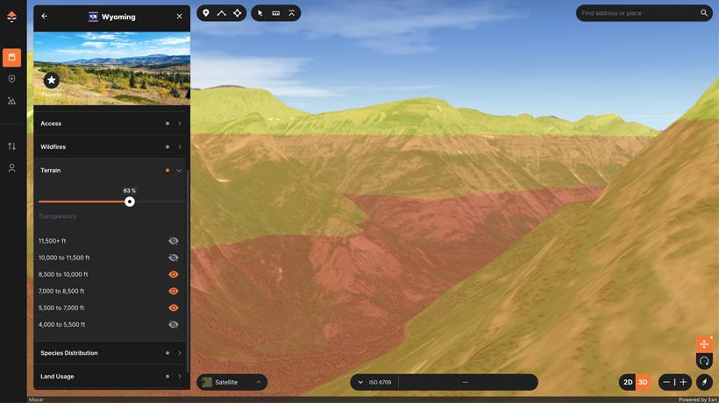719x403 pixels.
Task: Click the Terrain transparency slider handle
Action: pyautogui.click(x=130, y=201)
